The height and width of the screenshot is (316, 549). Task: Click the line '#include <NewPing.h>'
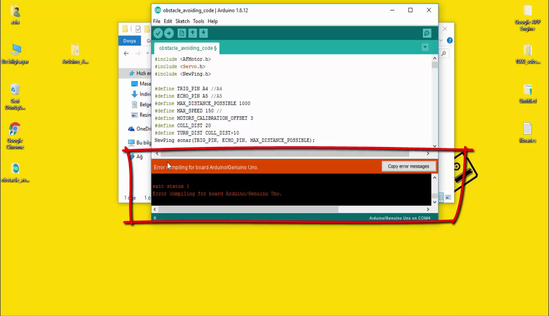(183, 74)
